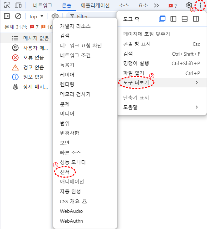
Task: Toggle console sidebar panel icon
Action: [x=7, y=16]
